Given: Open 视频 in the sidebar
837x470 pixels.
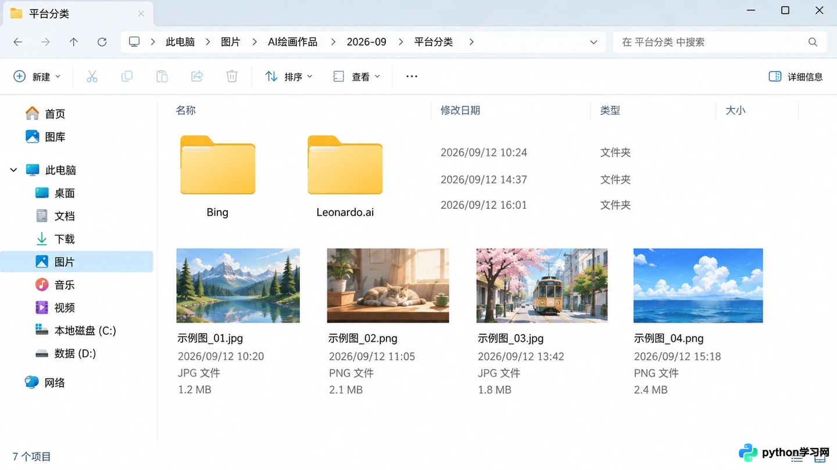Looking at the screenshot, I should (55, 308).
